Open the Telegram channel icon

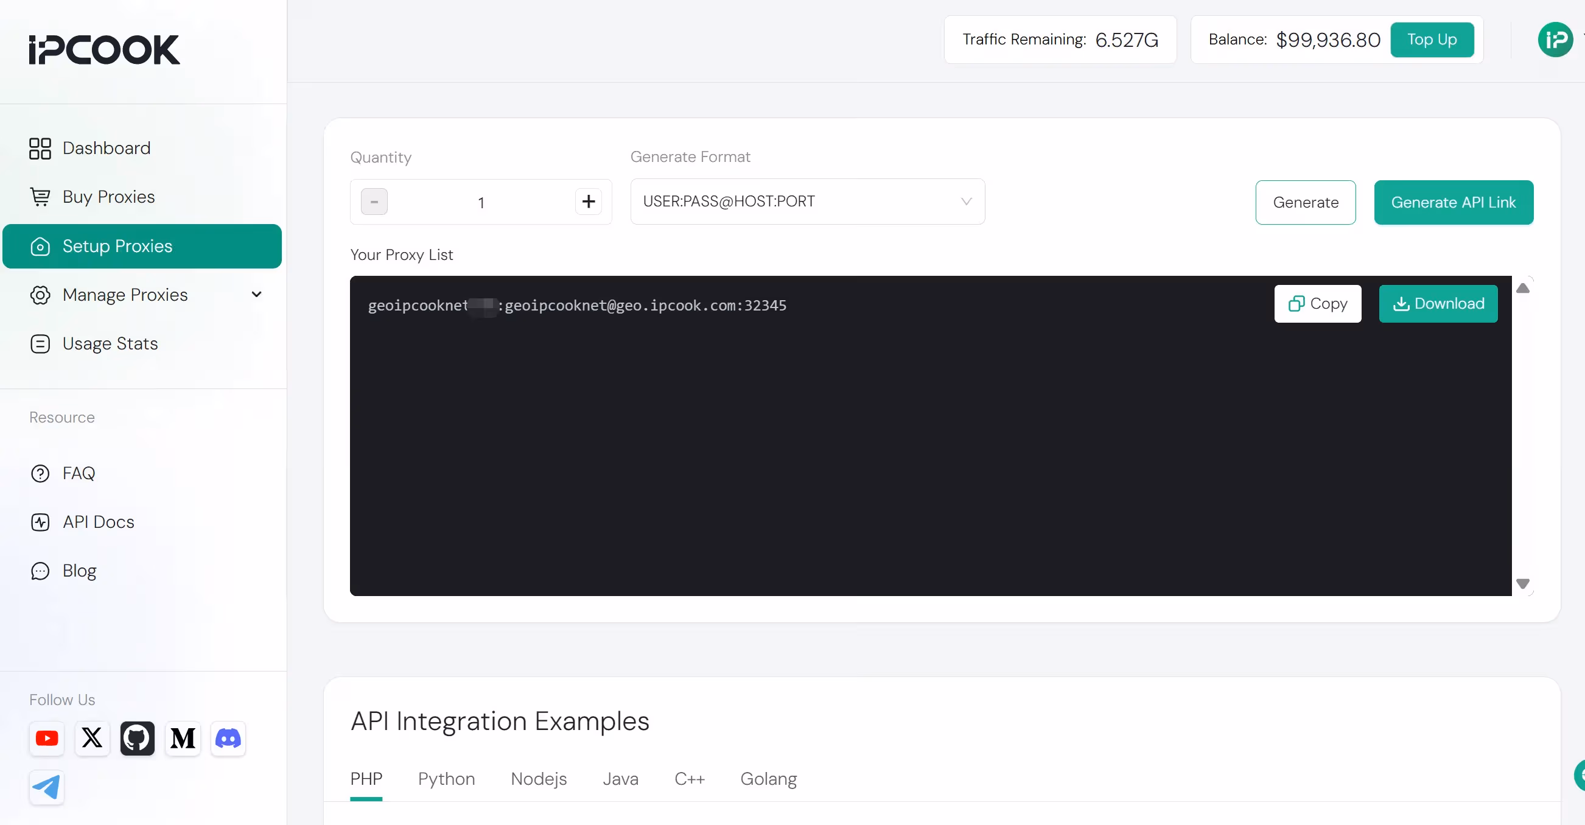(x=47, y=788)
